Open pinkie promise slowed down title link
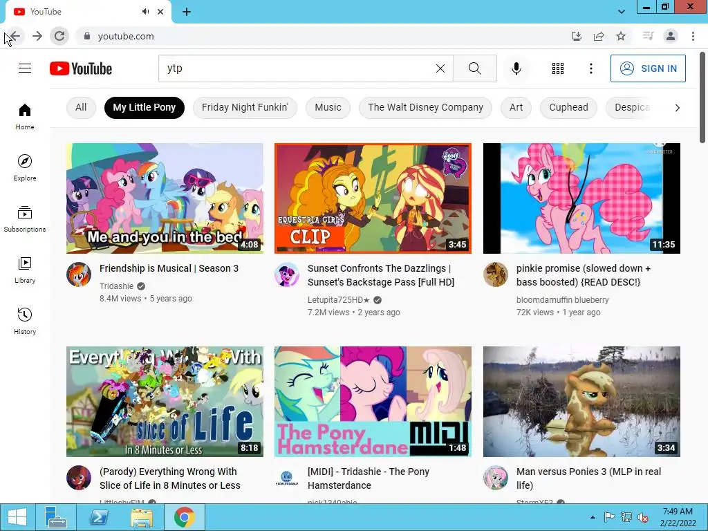This screenshot has height=531, width=708. tap(584, 275)
